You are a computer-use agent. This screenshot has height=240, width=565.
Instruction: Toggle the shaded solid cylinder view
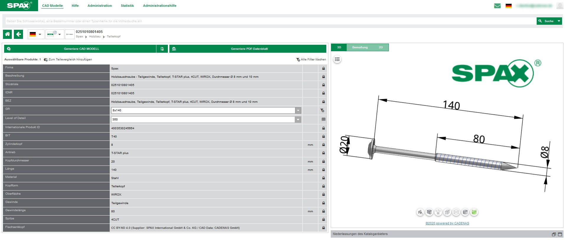pyautogui.click(x=465, y=212)
